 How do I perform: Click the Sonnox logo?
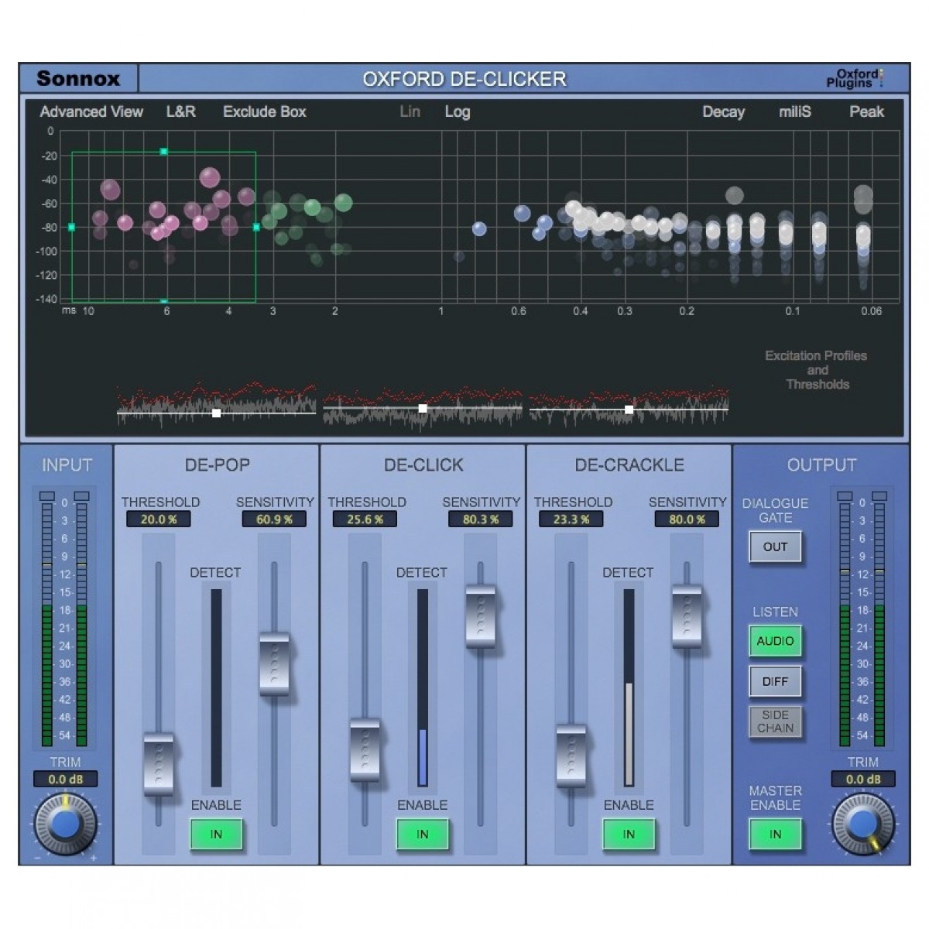coord(78,79)
